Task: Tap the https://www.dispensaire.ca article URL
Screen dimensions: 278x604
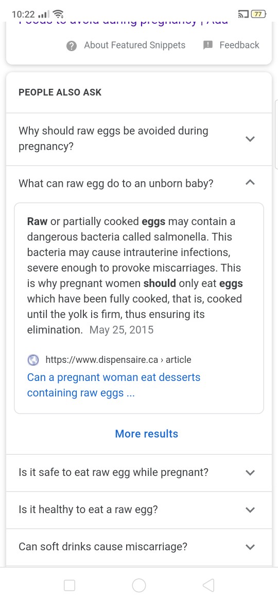Action: coord(118,360)
